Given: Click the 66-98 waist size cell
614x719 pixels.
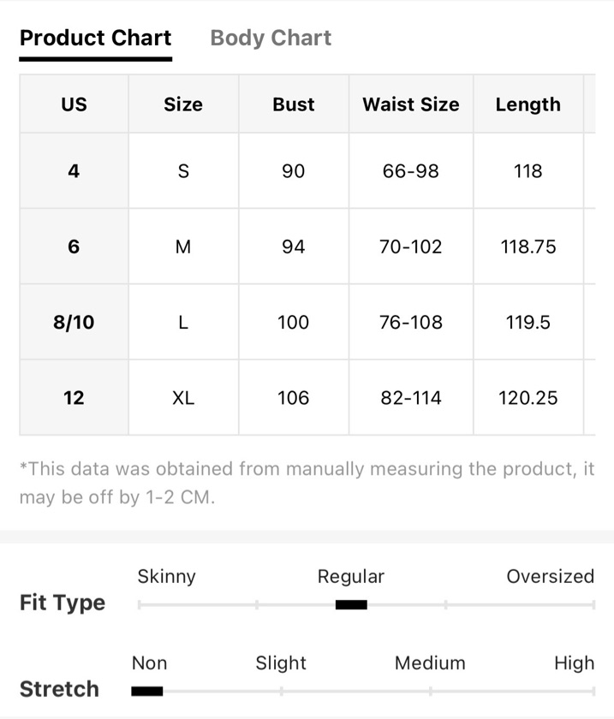Looking at the screenshot, I should pos(411,171).
